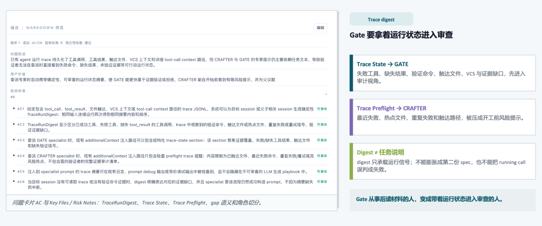Click the 可测试 badge on AC6
Image resolution: width=542 pixels, height=226 pixels.
click(322, 182)
